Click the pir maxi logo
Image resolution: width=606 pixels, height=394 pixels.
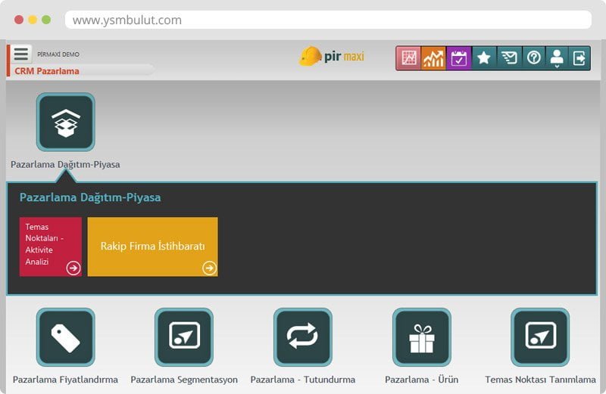click(332, 57)
